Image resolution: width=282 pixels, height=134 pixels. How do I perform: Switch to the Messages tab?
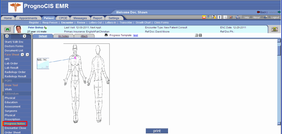(80, 18)
